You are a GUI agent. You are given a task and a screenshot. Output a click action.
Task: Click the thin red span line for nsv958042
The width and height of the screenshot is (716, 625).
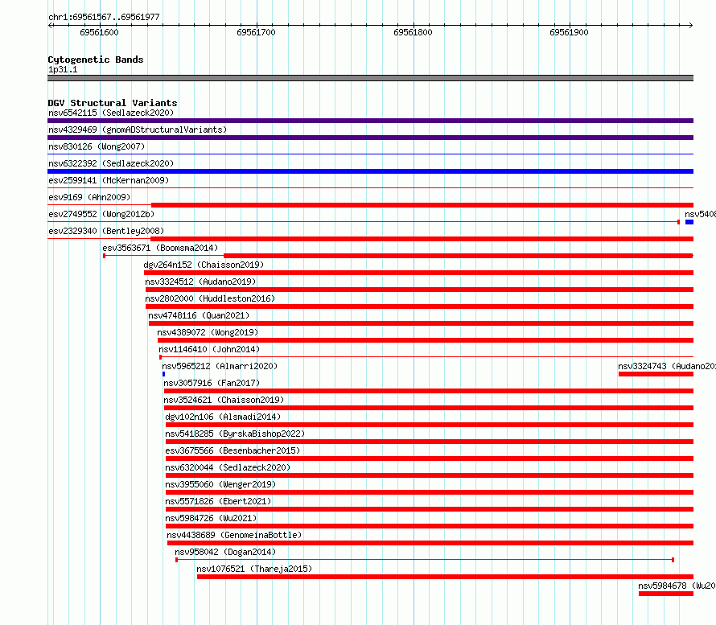[x=425, y=560]
